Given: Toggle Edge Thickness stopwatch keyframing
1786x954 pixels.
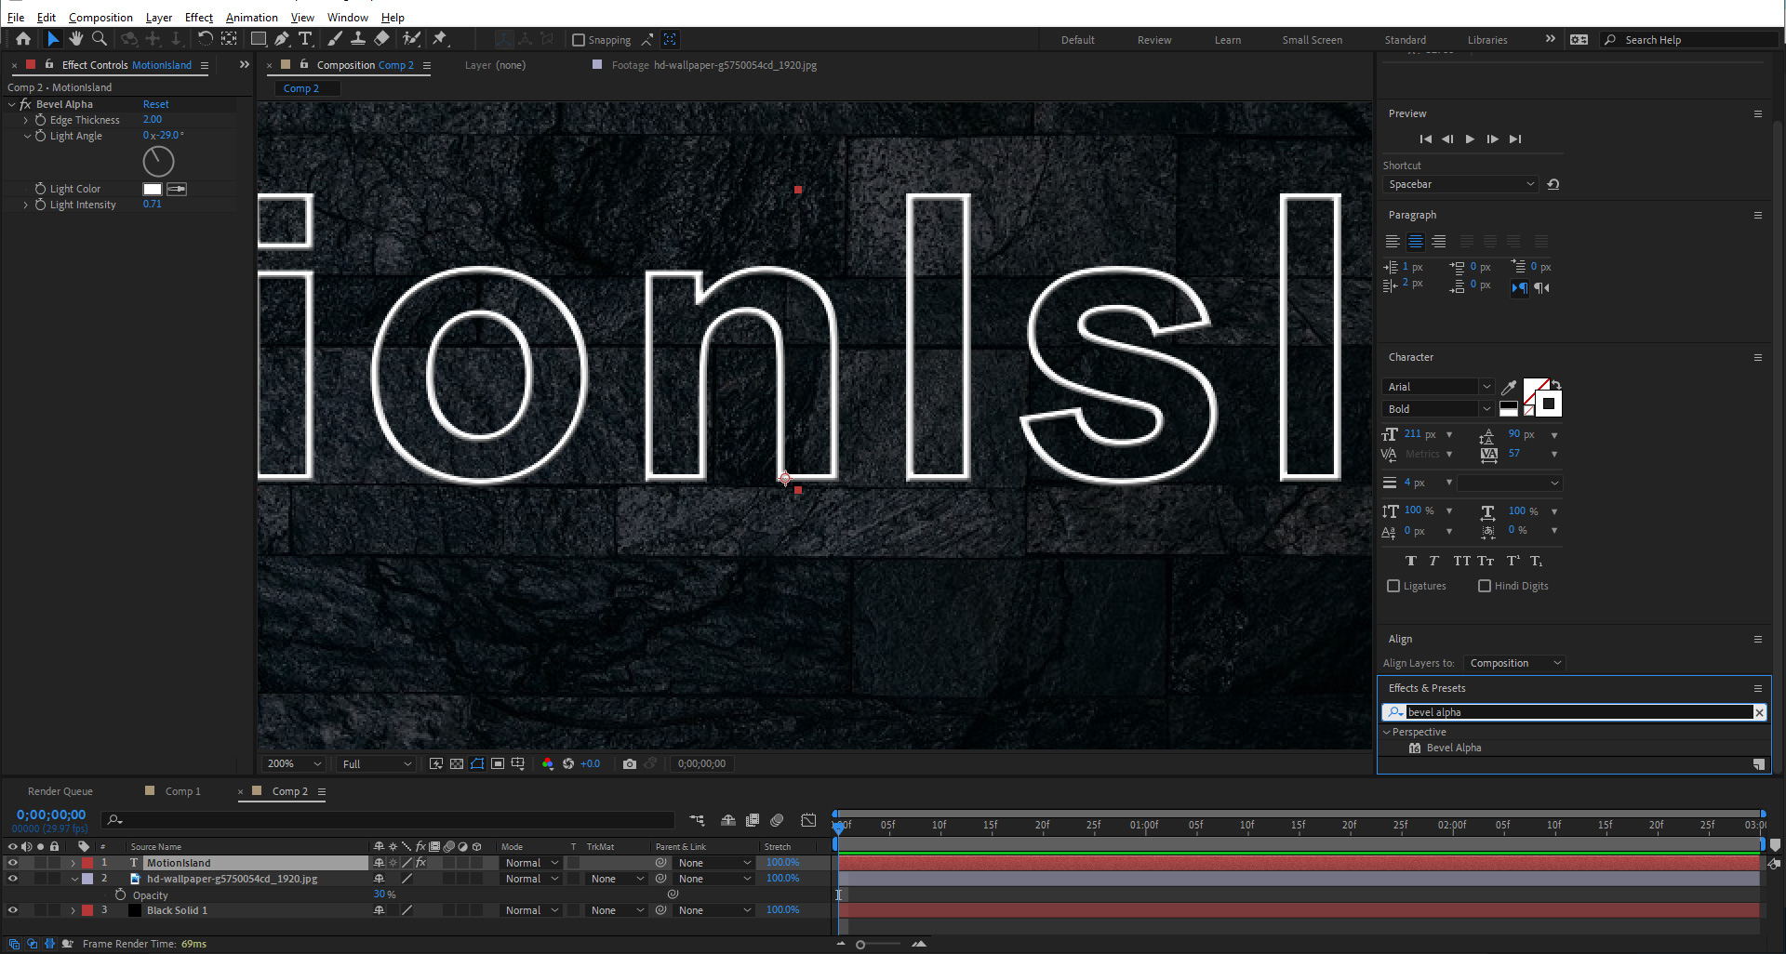Looking at the screenshot, I should pos(40,120).
